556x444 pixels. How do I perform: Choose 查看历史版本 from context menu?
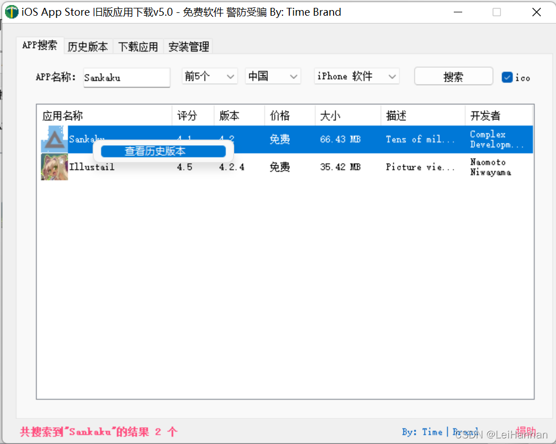point(163,151)
